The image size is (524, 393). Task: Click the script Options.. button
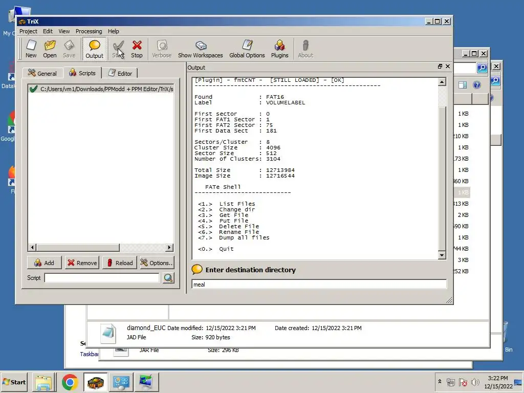(x=157, y=263)
